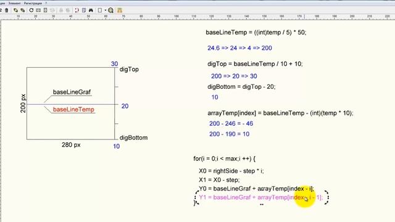Image resolution: width=395 pixels, height=222 pixels.
Task: Click the red baseLineTemp label
Action: [73, 110]
